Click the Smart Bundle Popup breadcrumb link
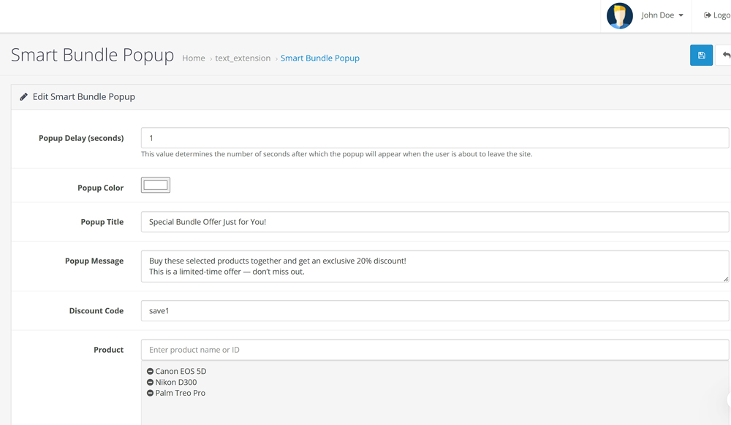 click(319, 58)
